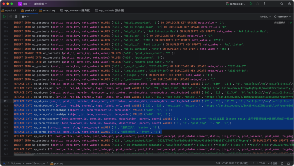Click '系统工具' value on line 317
This screenshot has height=166, width=294.
pyautogui.click(x=127, y=127)
